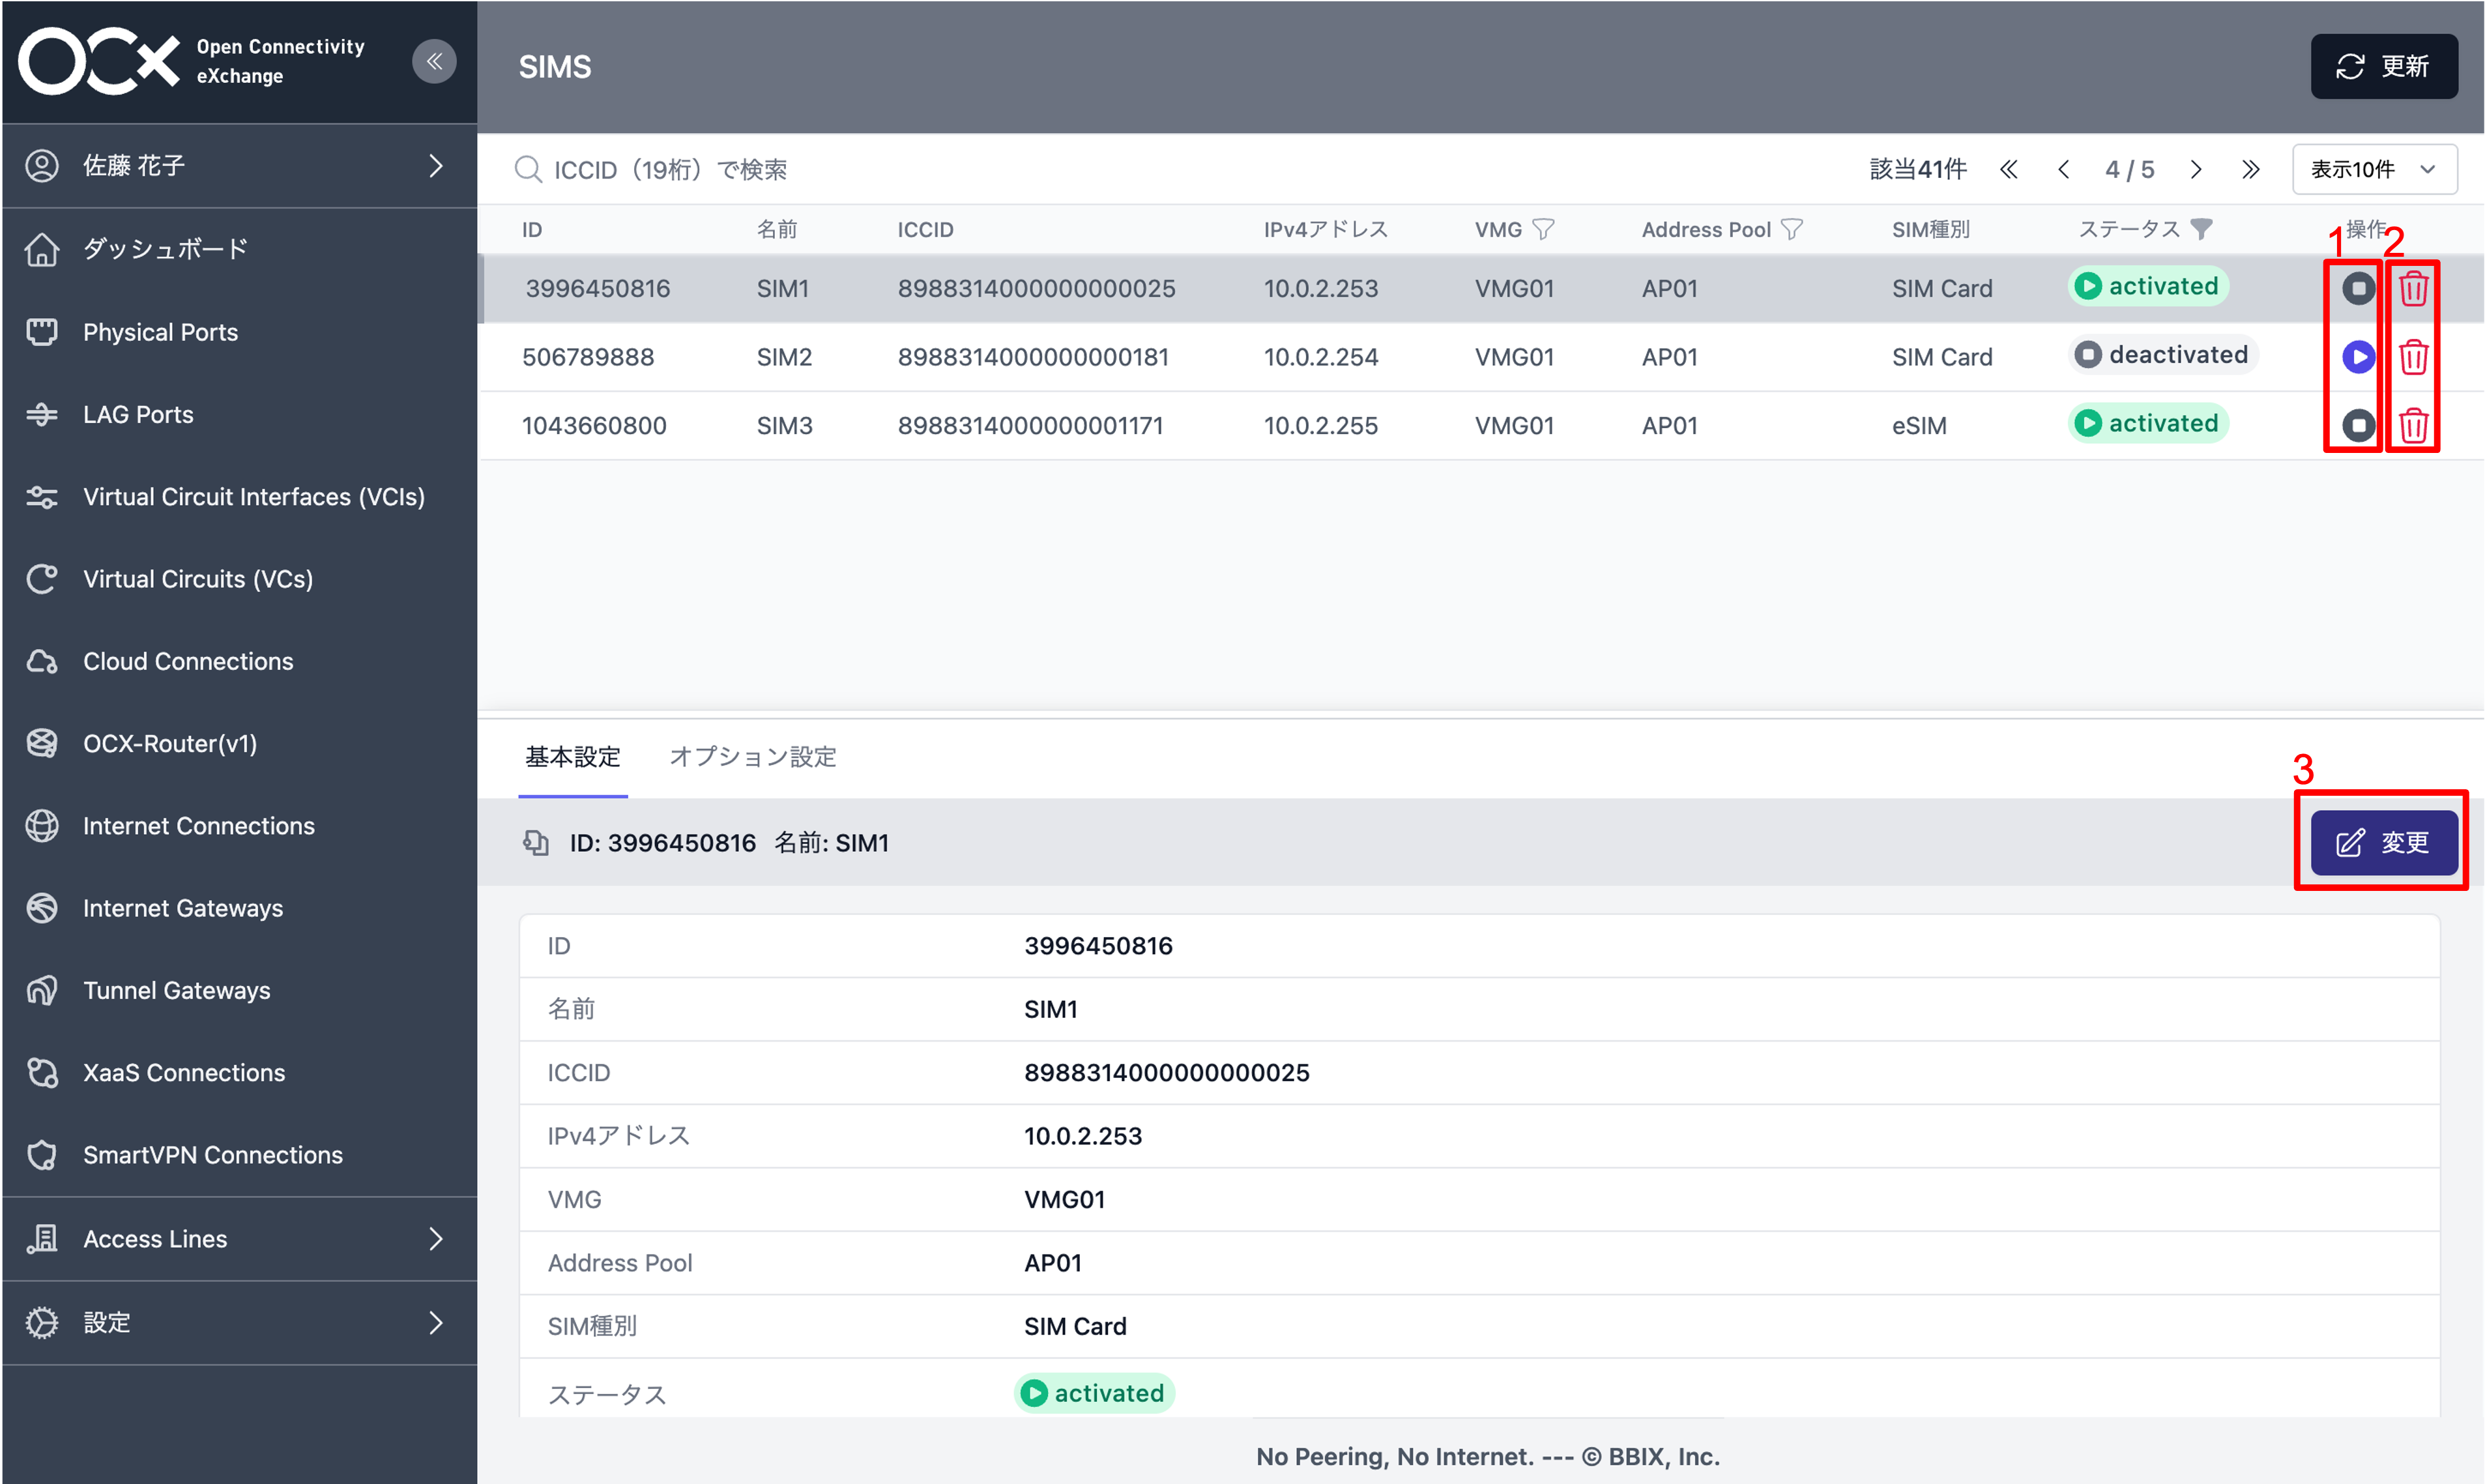Select the 基本設定 tab
The image size is (2485, 1484).
coord(572,757)
